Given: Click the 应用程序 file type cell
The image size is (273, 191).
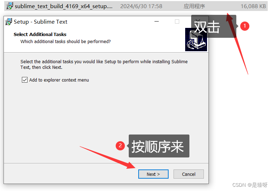Looking at the screenshot, I should (194, 6).
